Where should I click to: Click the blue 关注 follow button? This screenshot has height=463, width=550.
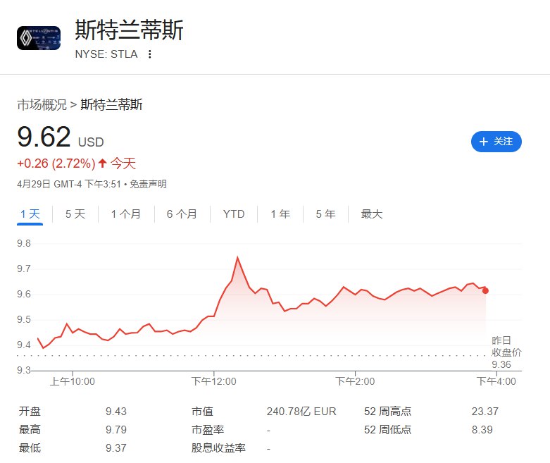[x=496, y=142]
